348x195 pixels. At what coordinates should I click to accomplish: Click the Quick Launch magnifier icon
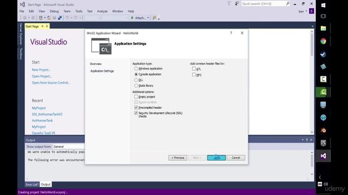tap(288, 4)
